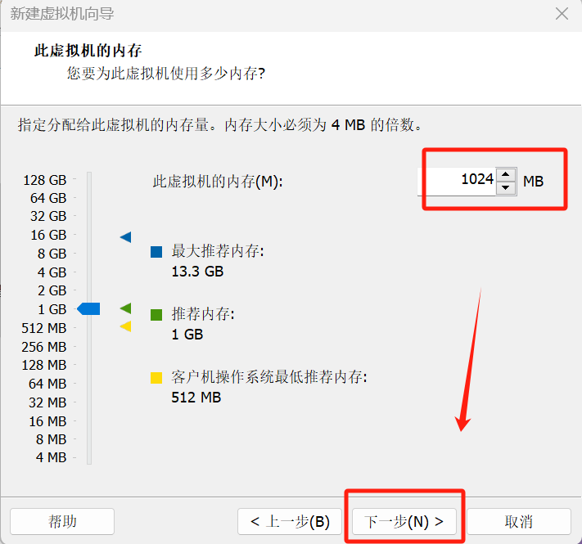Click the yellow minimum memory marker
This screenshot has width=582, height=544.
[x=125, y=326]
